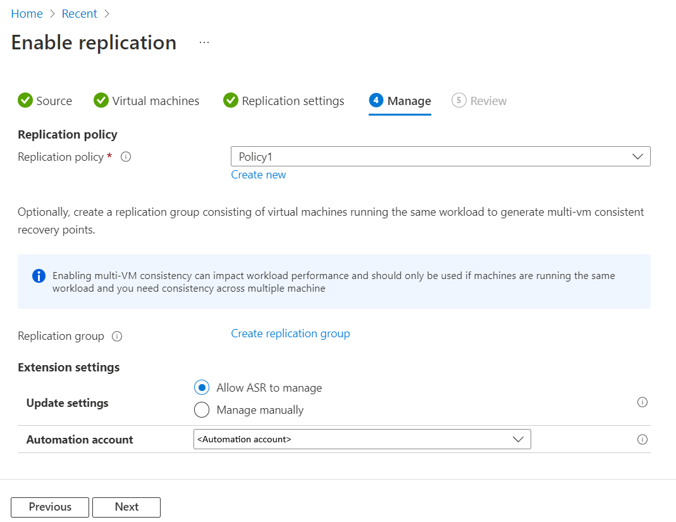Screen dimensions: 676x522
Task: Expand the Automation account dropdown
Action: (362, 439)
